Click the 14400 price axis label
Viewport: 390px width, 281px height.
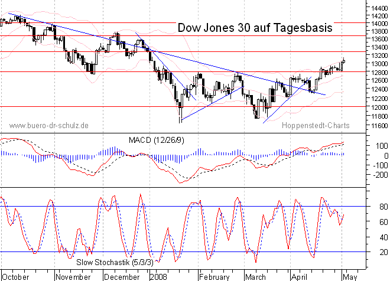(x=379, y=8)
